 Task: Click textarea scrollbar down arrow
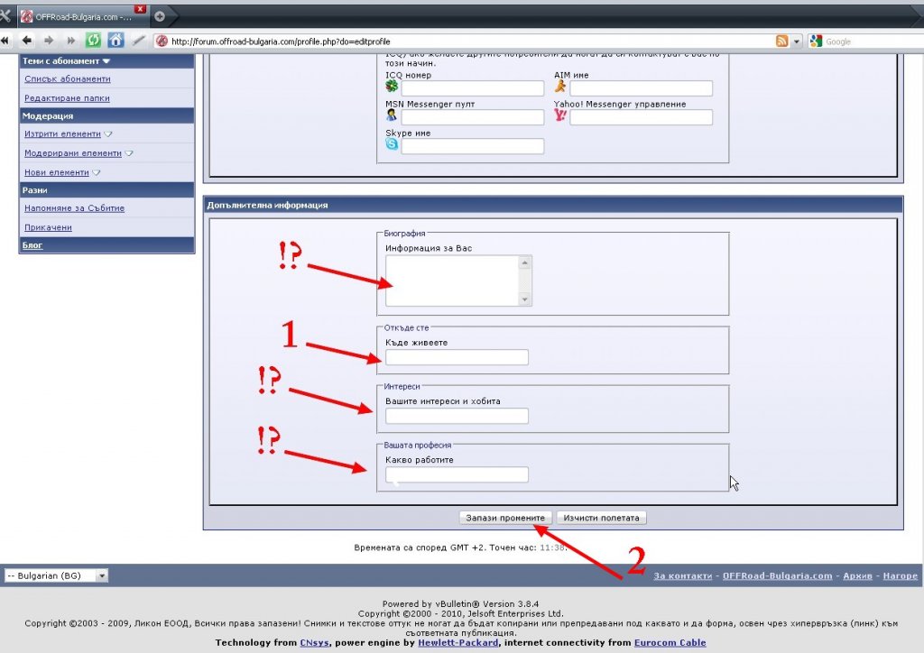pyautogui.click(x=525, y=299)
